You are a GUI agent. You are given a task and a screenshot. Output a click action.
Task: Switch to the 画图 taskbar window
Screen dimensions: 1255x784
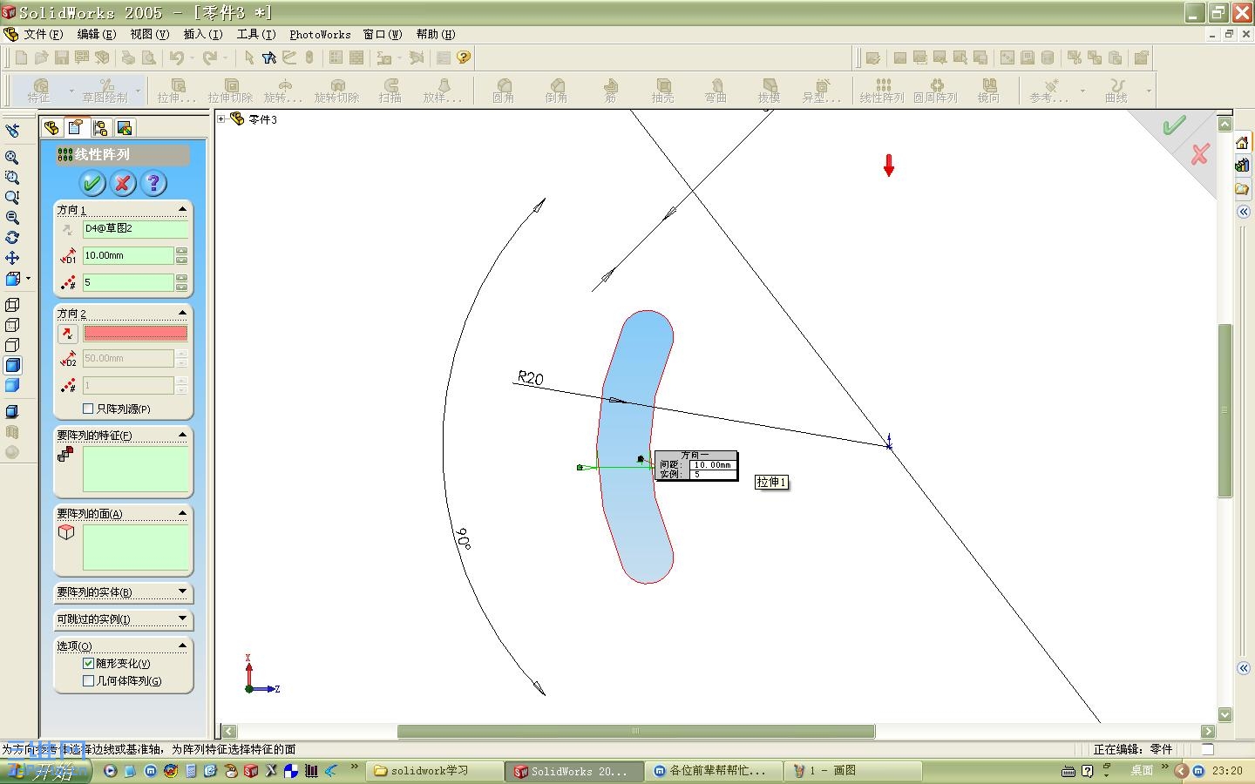(x=854, y=771)
